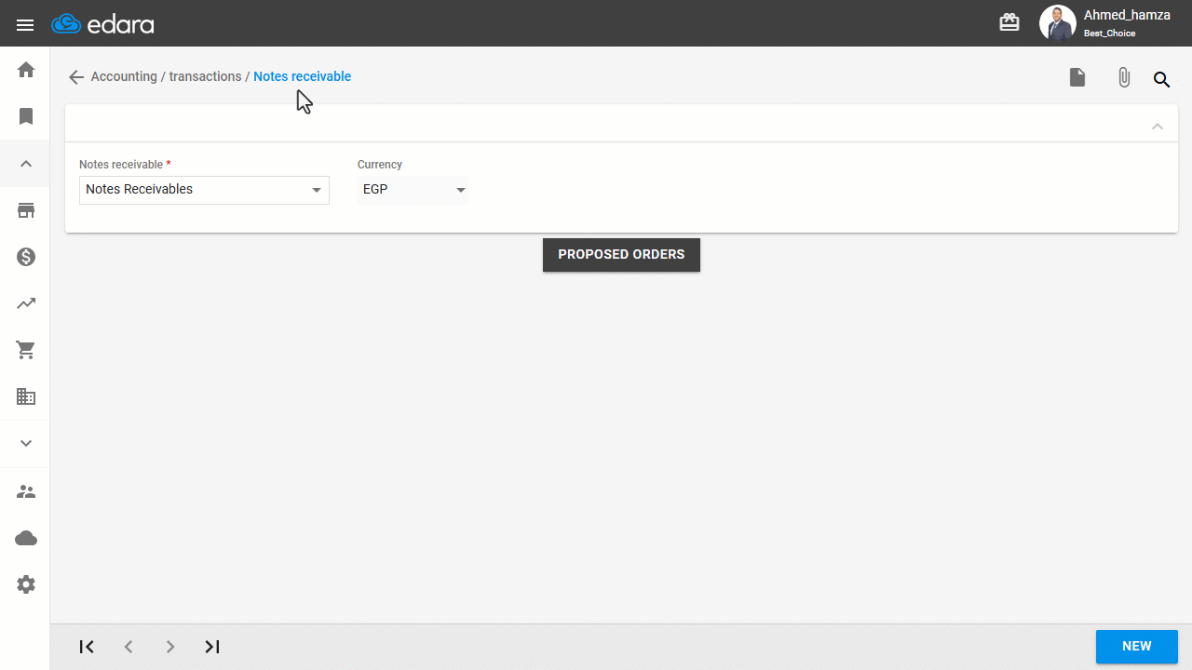The width and height of the screenshot is (1192, 670).
Task: Open the document icon in page toolbar
Action: pos(1077,77)
